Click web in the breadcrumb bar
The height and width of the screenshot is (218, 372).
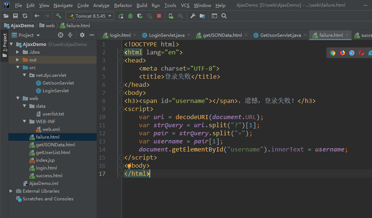point(47,26)
